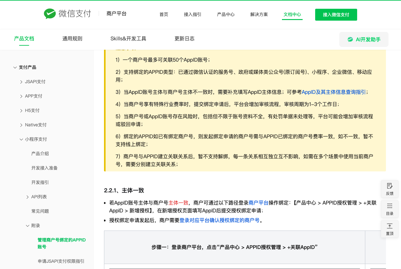This screenshot has width=401, height=269.
Task: Click 商户平台 text beside the logo
Action: coord(117,14)
